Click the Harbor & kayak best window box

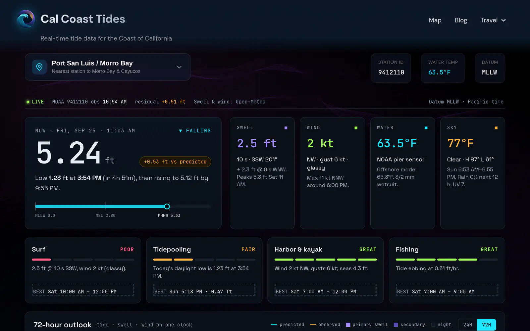pyautogui.click(x=326, y=290)
